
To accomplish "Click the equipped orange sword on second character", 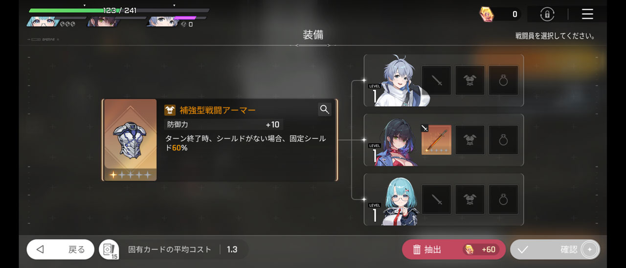I will coord(436,140).
